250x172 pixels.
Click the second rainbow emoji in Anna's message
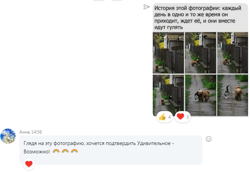65,151
